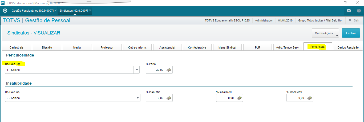Open the Adic. Tempo Serv. tab
The width and height of the screenshot is (364, 122).
[x=288, y=47]
